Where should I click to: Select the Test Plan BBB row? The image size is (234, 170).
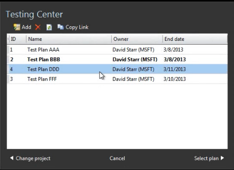117,59
